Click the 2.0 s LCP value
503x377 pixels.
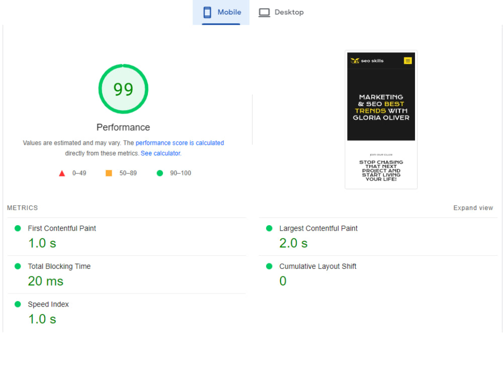click(293, 243)
